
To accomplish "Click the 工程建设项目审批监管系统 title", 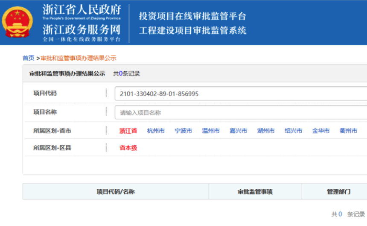I will point(192,31).
